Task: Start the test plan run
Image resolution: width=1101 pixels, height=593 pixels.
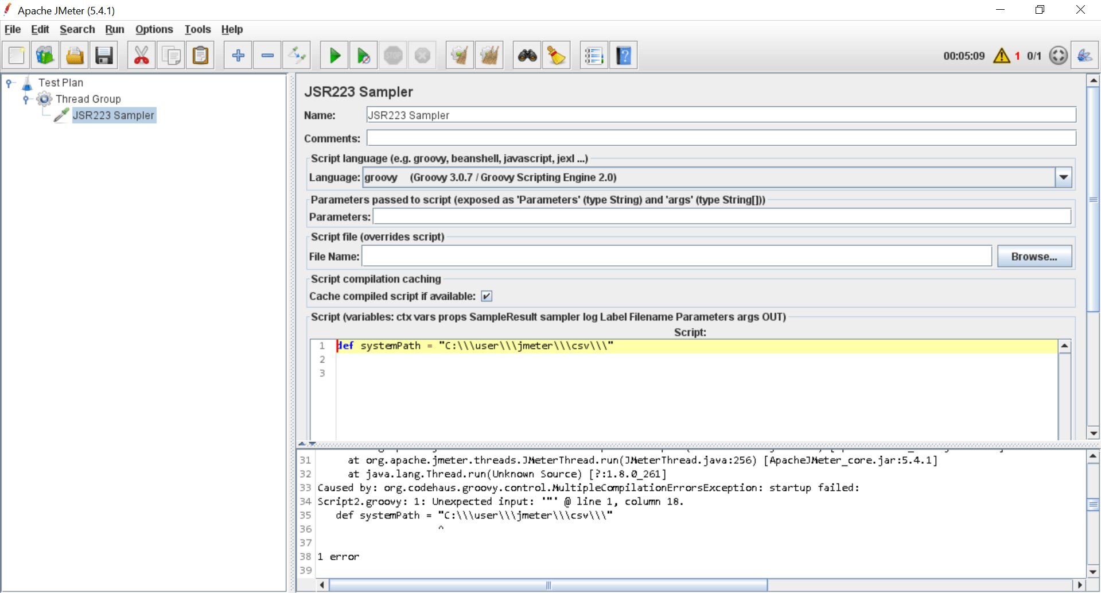Action: pyautogui.click(x=334, y=55)
